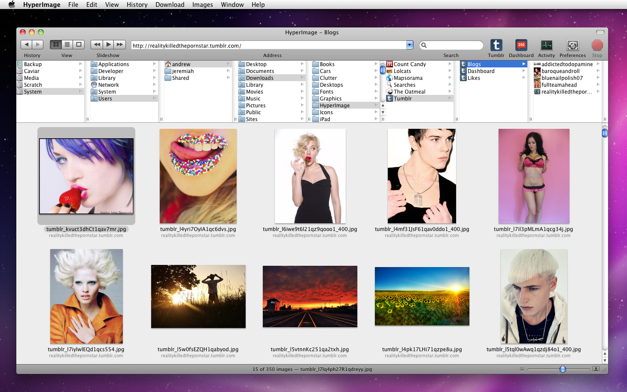Click the slideshow play button
The height and width of the screenshot is (392, 627).
[108, 44]
